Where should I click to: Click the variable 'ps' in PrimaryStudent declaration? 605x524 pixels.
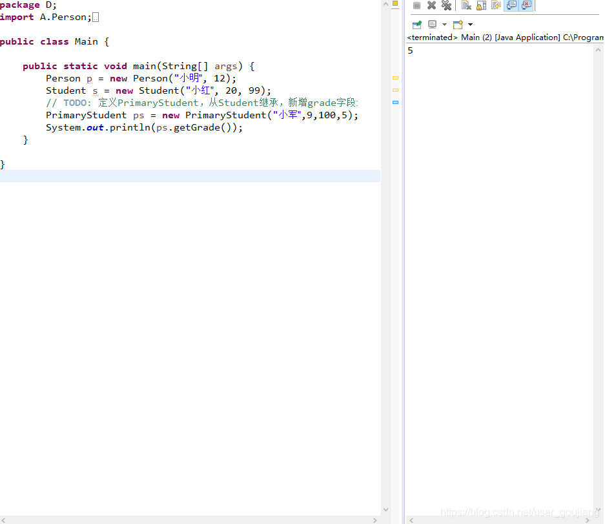[139, 116]
